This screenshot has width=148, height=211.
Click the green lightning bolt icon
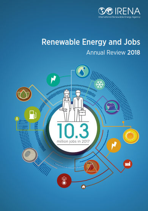(53, 80)
